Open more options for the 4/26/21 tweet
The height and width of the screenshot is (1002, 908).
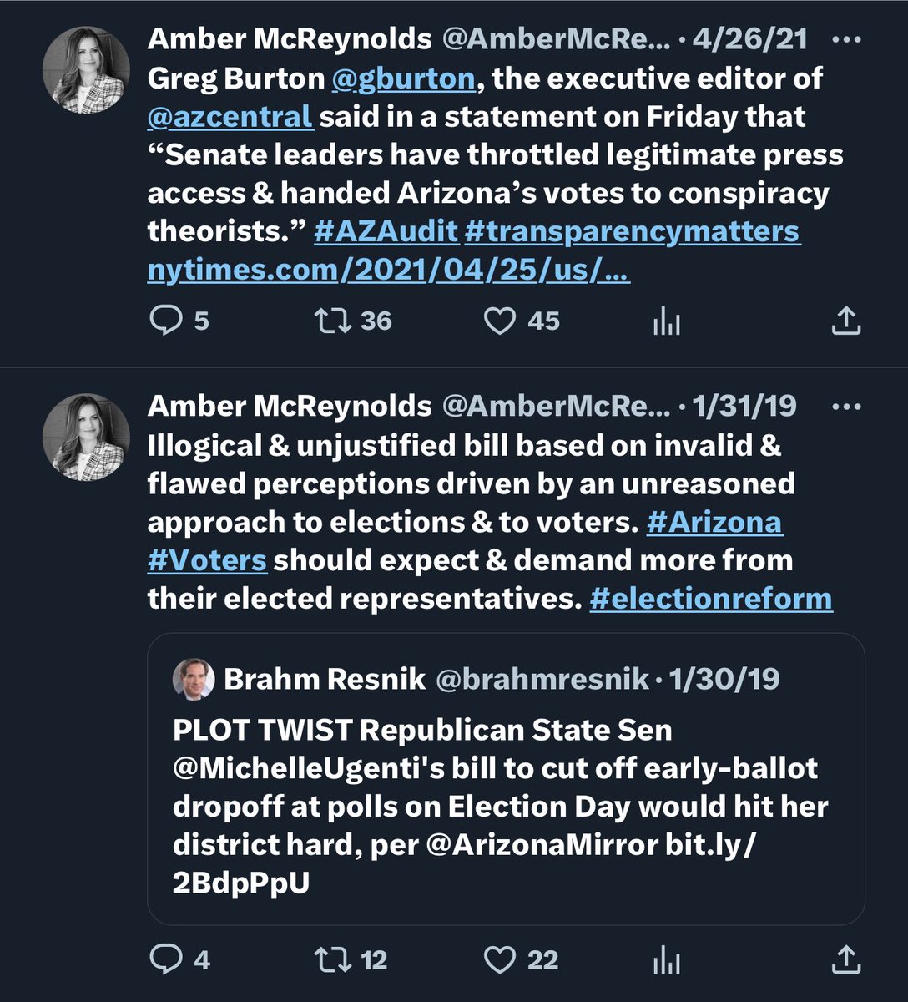[x=846, y=39]
